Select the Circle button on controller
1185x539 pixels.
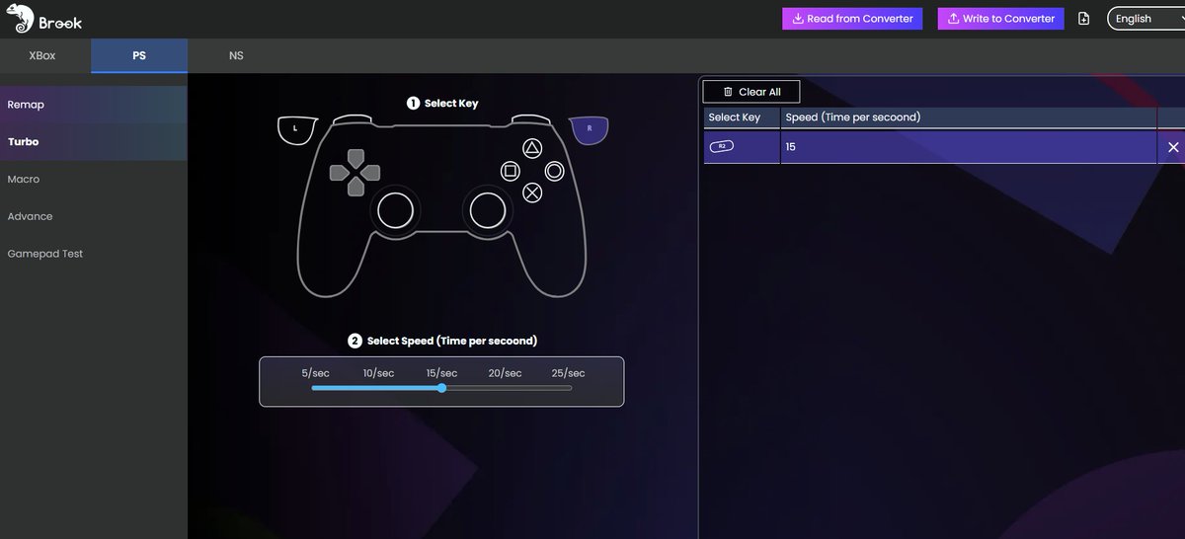pos(554,171)
